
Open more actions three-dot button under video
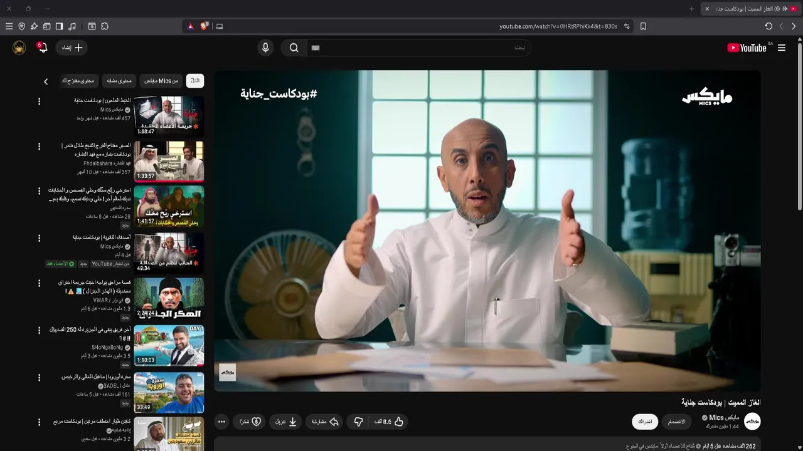[221, 422]
